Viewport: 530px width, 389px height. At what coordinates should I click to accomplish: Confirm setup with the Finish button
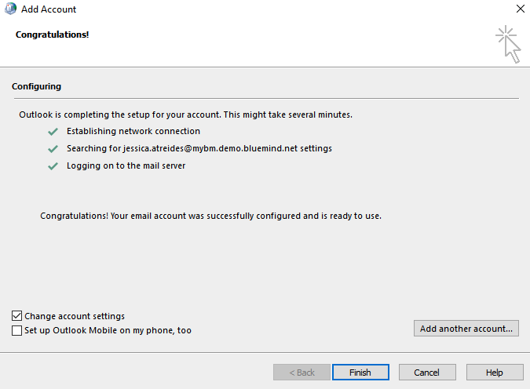coord(360,372)
